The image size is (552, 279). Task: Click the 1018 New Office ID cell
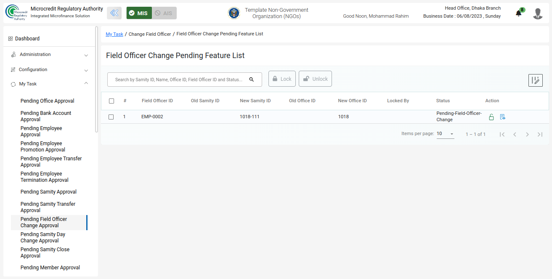pos(343,117)
